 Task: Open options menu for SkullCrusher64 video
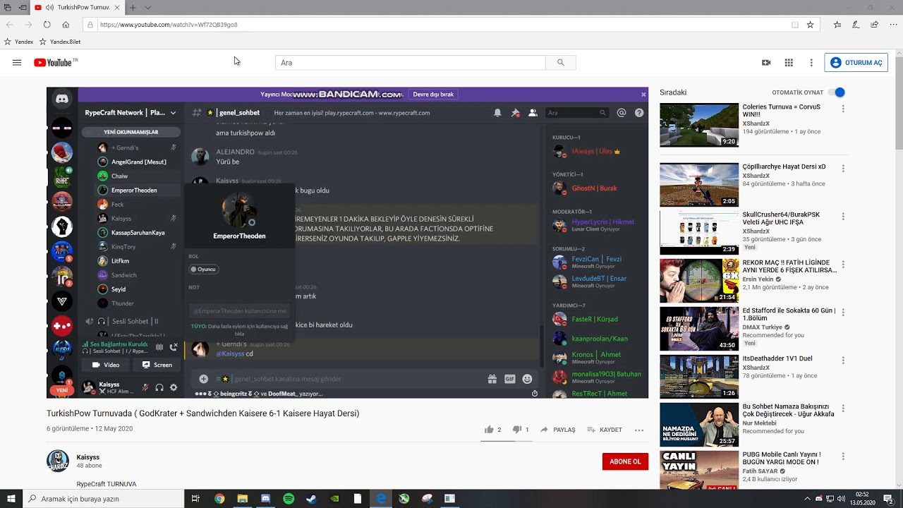pos(843,217)
